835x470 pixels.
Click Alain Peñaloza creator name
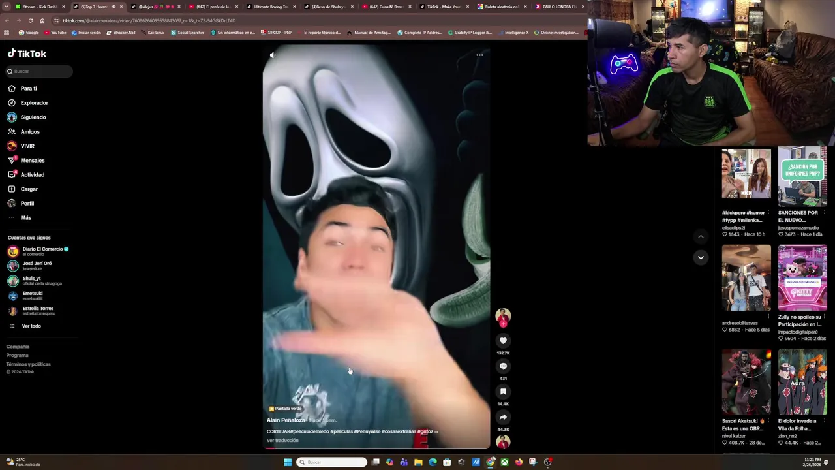pos(286,420)
